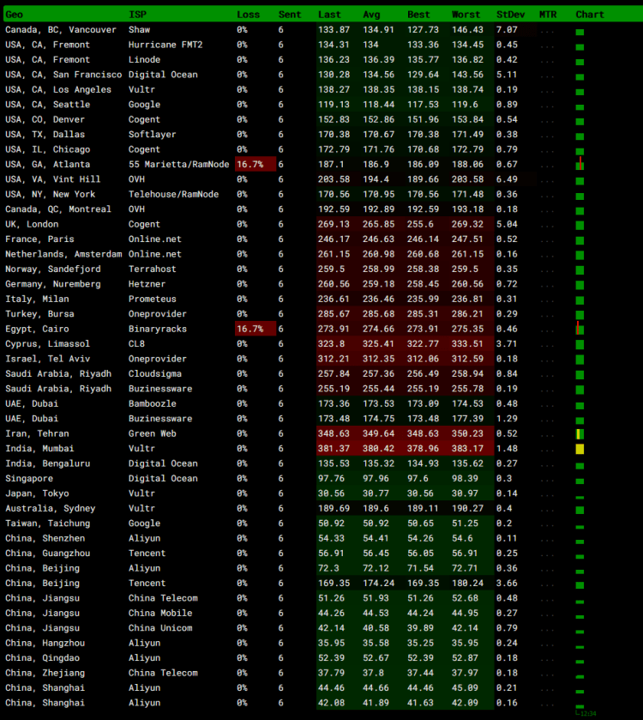Select USA, CA, San Francisco geo cell
The image size is (643, 720).
pyautogui.click(x=63, y=75)
